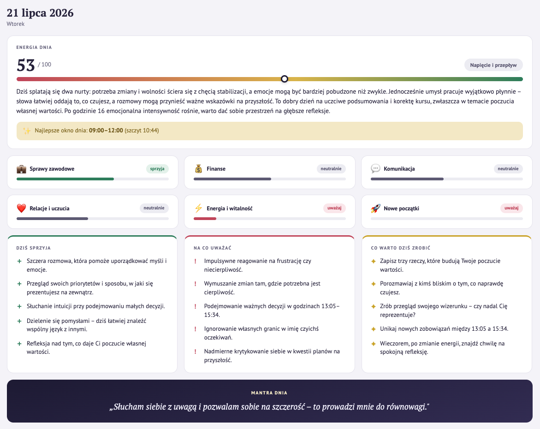
Task: Click the Najlepsze okno dnia 09:00–12:00 banner
Action: (x=270, y=131)
